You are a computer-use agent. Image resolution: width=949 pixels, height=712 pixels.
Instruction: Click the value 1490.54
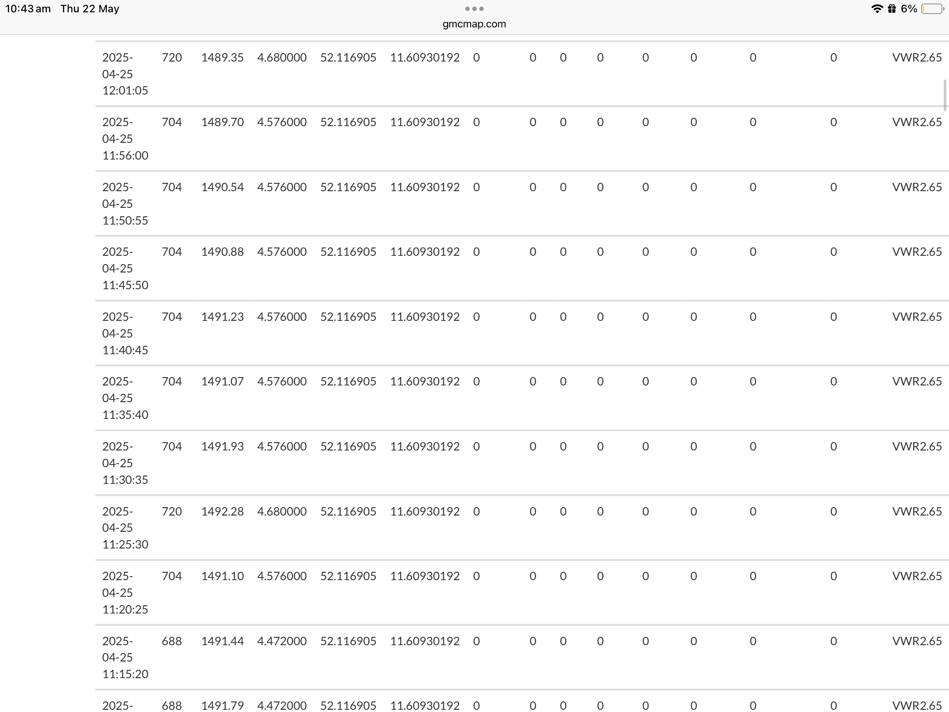coord(222,187)
